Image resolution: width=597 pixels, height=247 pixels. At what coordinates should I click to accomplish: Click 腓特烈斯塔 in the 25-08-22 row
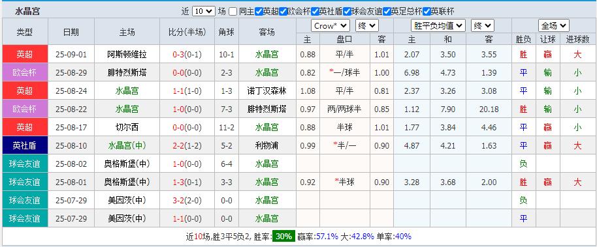pos(267,109)
